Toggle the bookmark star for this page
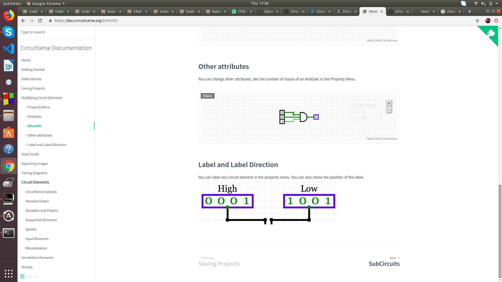Screen dimensions: 502x282 [x=477, y=21]
